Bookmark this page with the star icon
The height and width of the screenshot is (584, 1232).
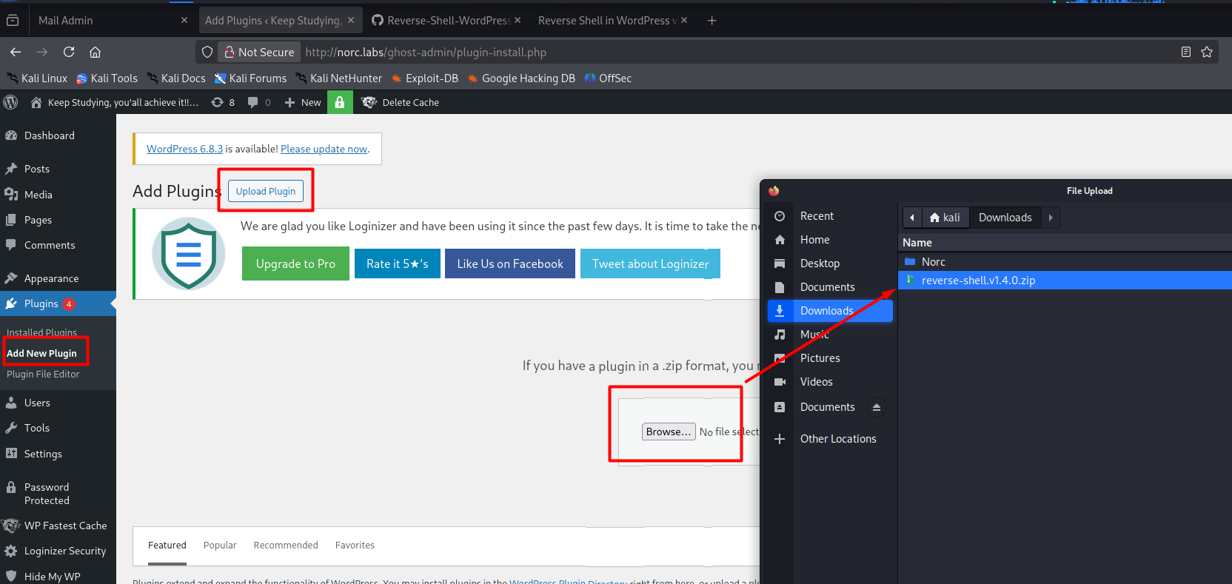tap(1207, 52)
